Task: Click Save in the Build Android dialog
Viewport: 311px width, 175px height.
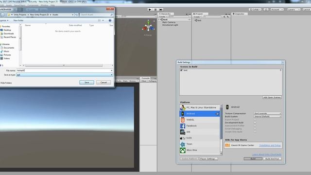Action: (86, 82)
